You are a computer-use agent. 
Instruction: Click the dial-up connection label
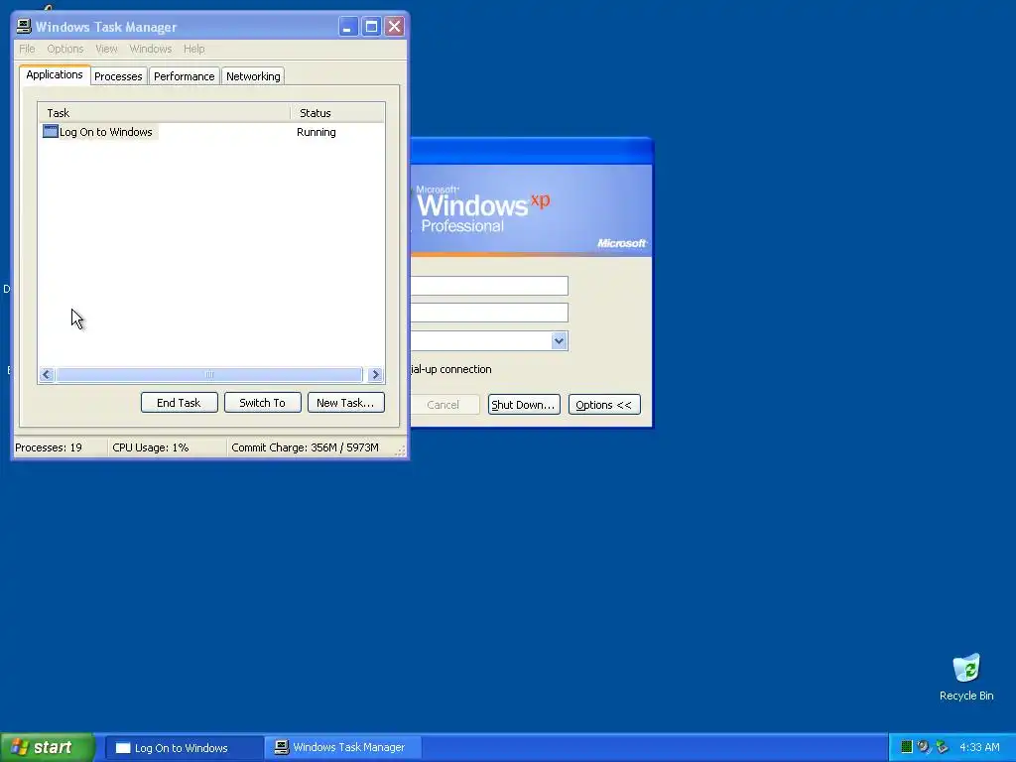point(451,369)
